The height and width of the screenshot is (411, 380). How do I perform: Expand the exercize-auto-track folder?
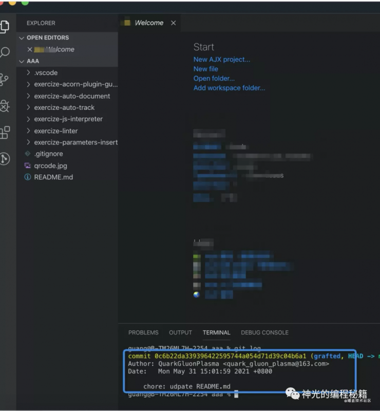(x=64, y=107)
